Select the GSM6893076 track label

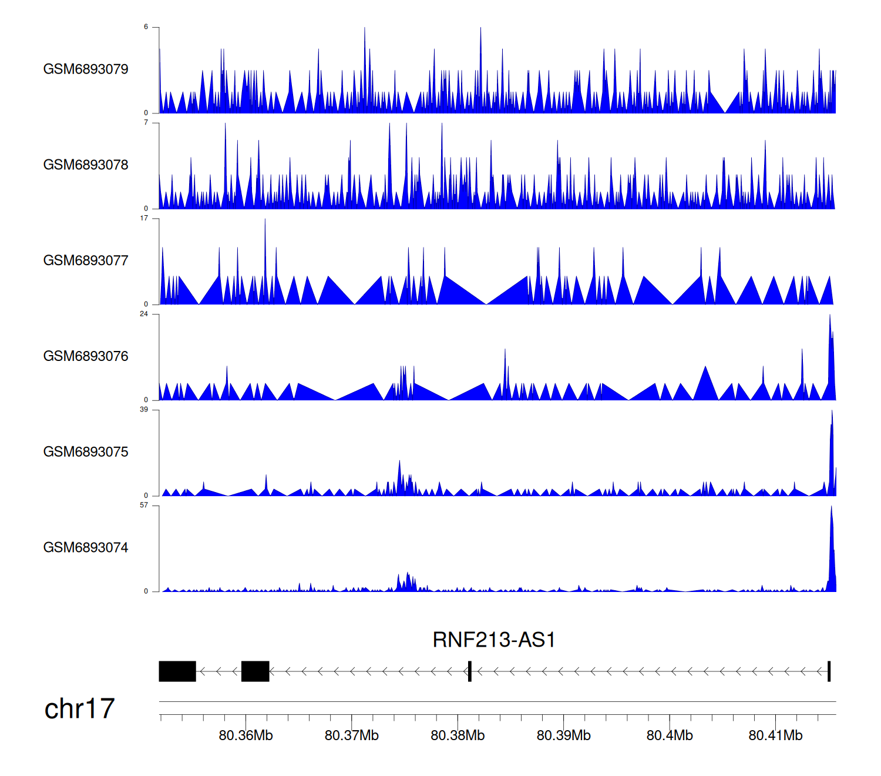coord(86,356)
